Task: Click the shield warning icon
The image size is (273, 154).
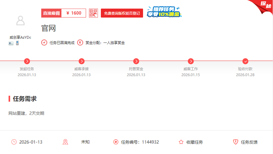Action: click(x=235, y=142)
